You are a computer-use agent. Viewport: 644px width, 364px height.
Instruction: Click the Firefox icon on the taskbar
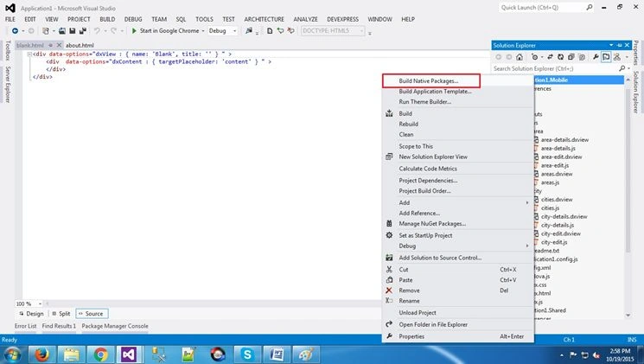click(41, 354)
